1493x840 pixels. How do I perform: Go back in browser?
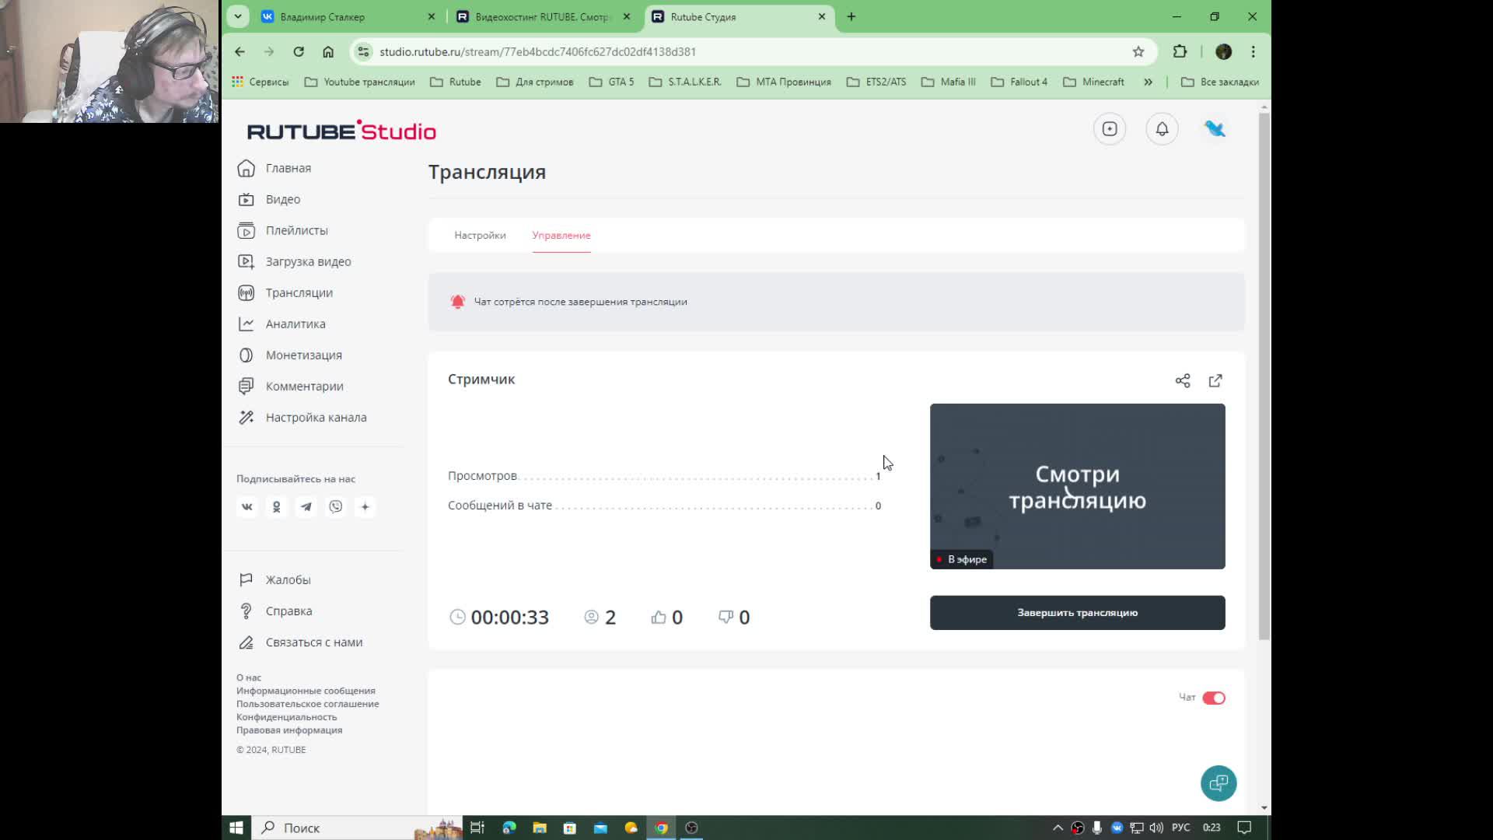pos(240,51)
